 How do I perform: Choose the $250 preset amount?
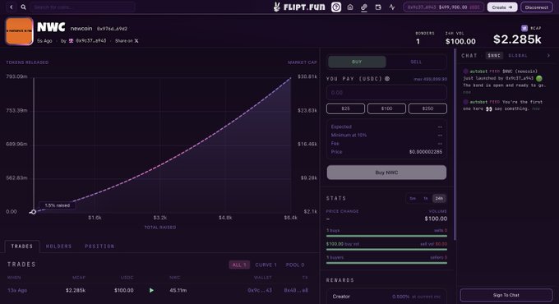tap(427, 108)
